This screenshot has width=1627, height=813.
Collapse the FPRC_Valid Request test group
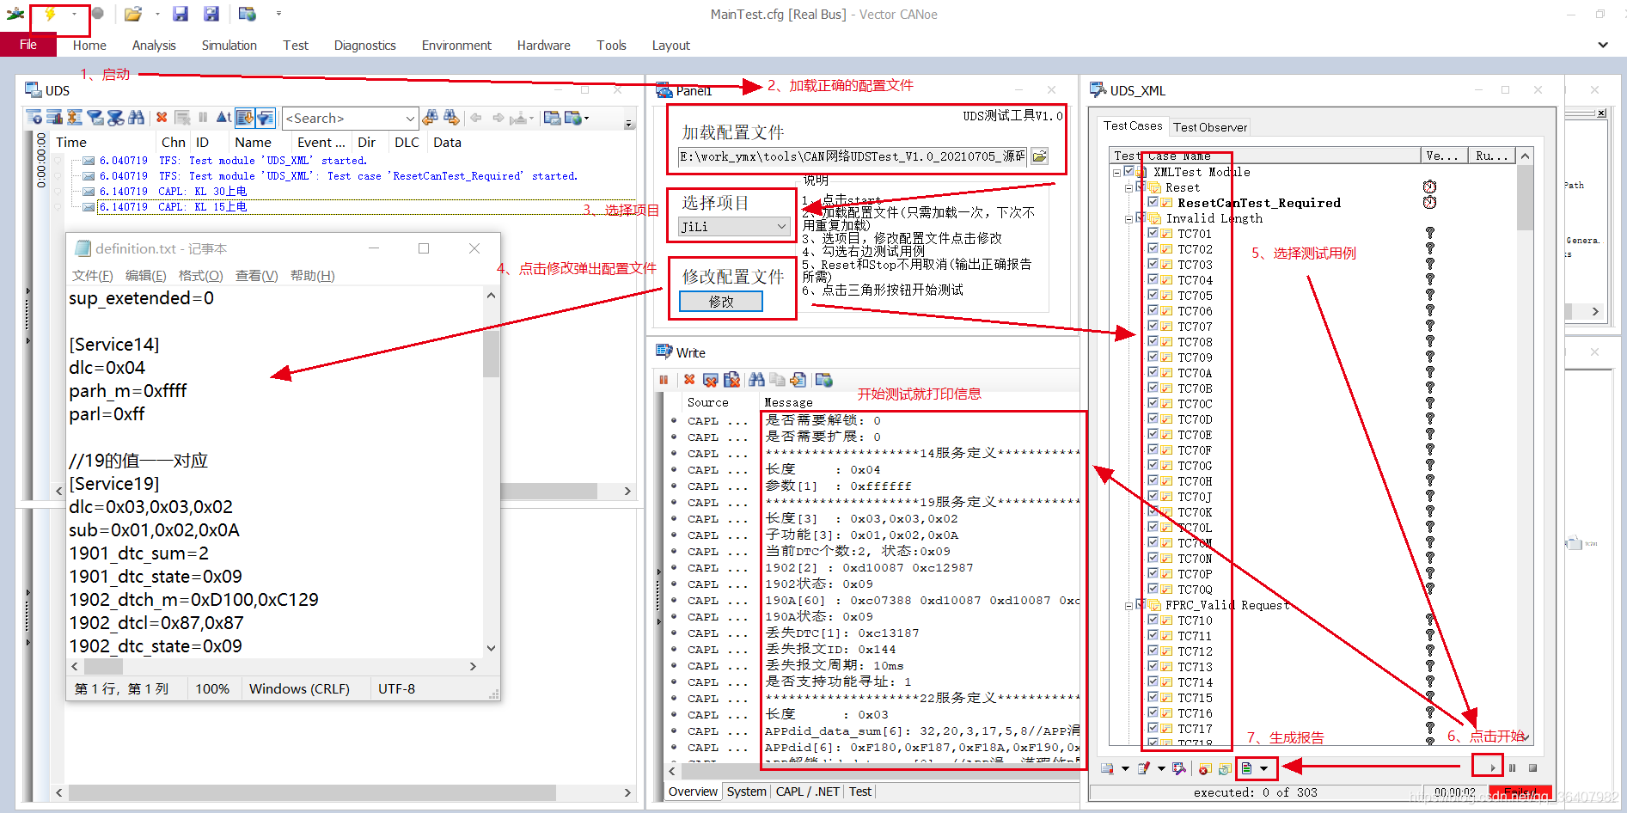click(x=1129, y=605)
